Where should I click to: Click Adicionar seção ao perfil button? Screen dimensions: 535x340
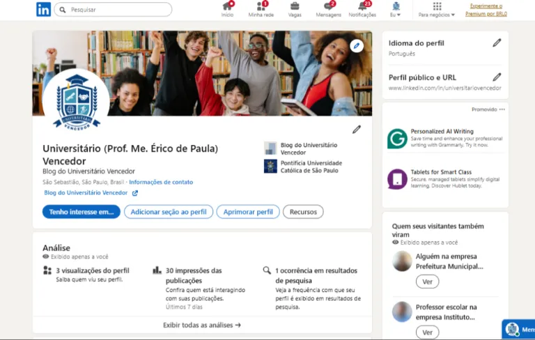[x=169, y=212]
